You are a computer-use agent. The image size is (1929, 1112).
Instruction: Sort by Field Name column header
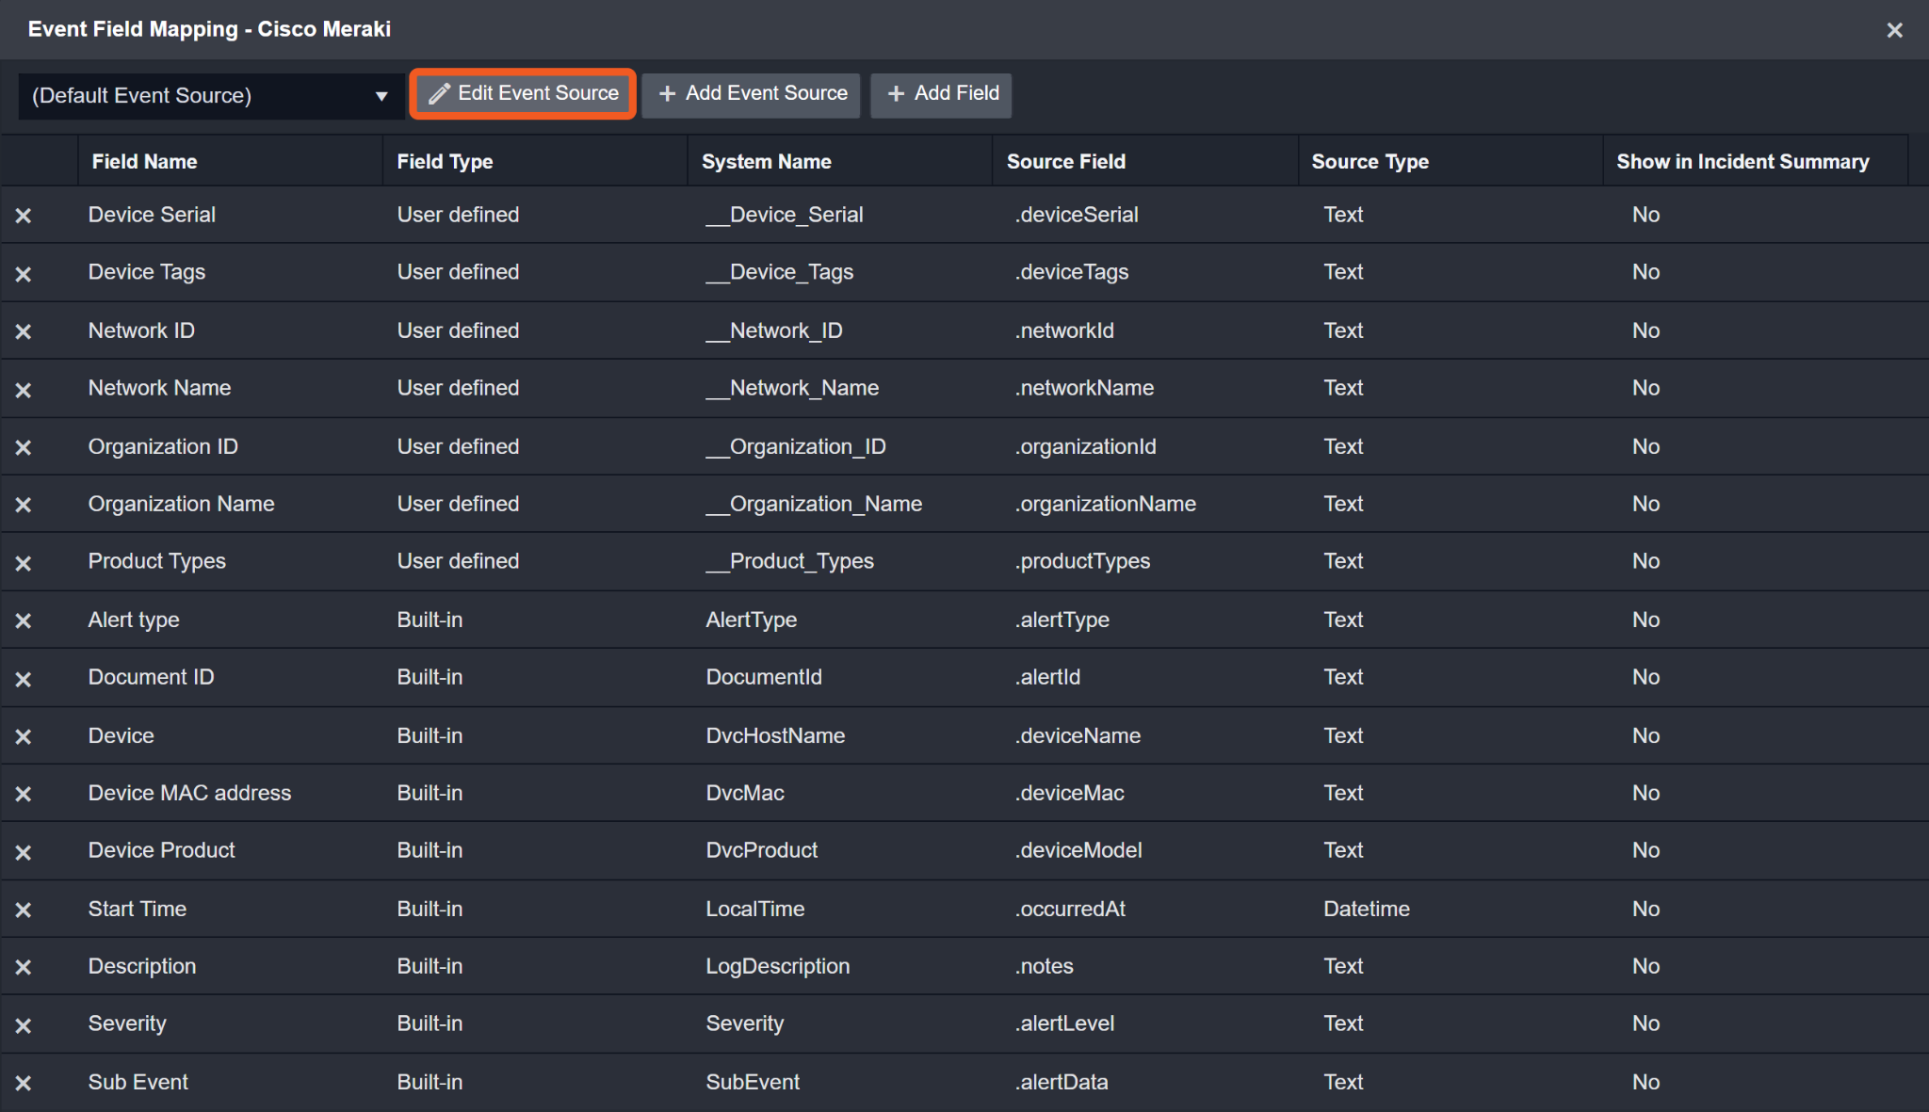point(144,161)
